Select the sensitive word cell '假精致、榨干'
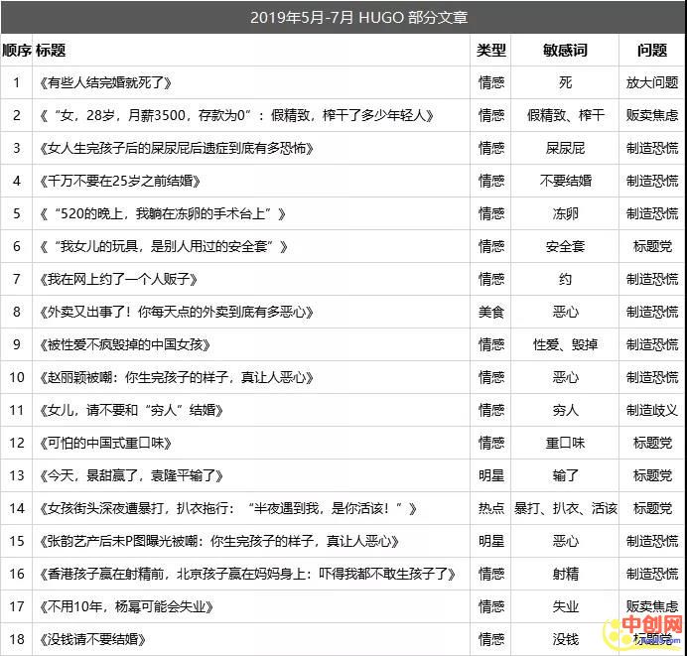 click(x=565, y=115)
